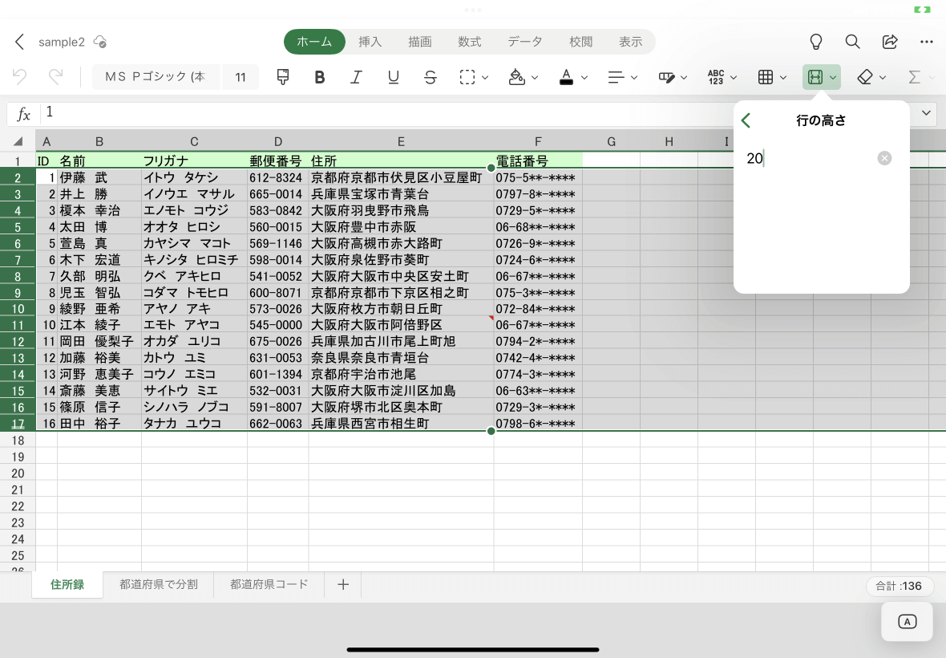Switch to the 描画 tab

(x=419, y=42)
